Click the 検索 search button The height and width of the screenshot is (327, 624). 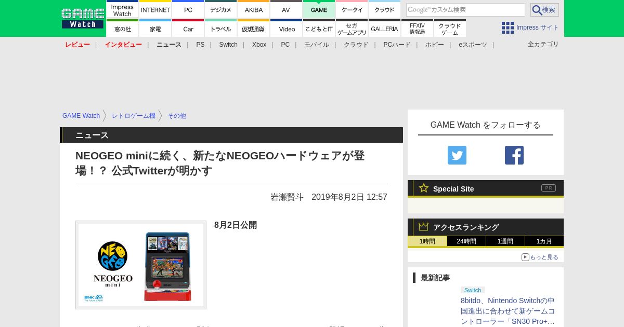click(x=544, y=10)
